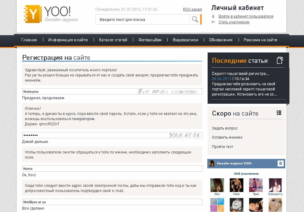Click into the search text box
Image resolution: width=304 pixels, height=212 pixels.
[x=142, y=20]
